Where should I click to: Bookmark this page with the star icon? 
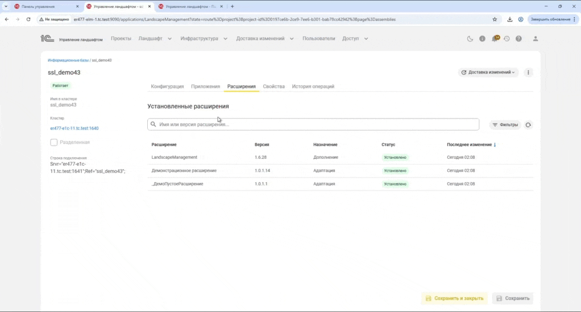point(495,19)
